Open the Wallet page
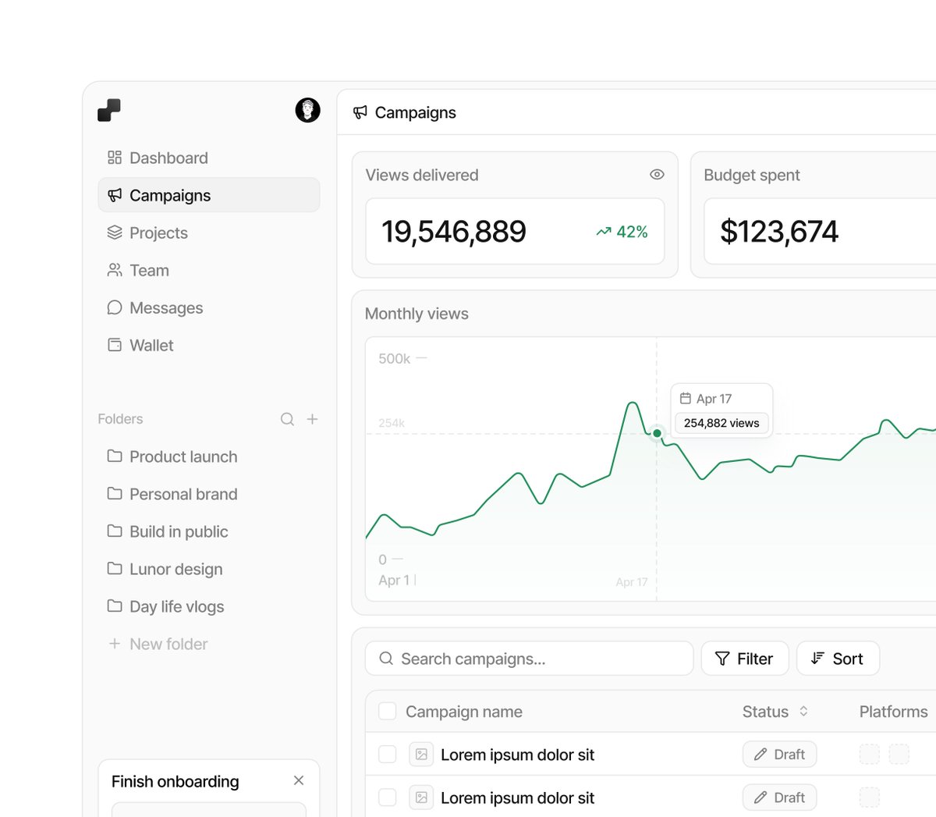This screenshot has width=936, height=817. point(208,345)
